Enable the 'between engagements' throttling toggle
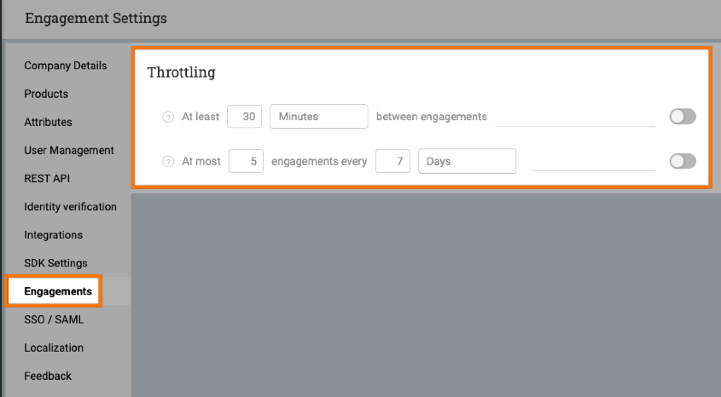The height and width of the screenshot is (397, 721). pyautogui.click(x=683, y=117)
